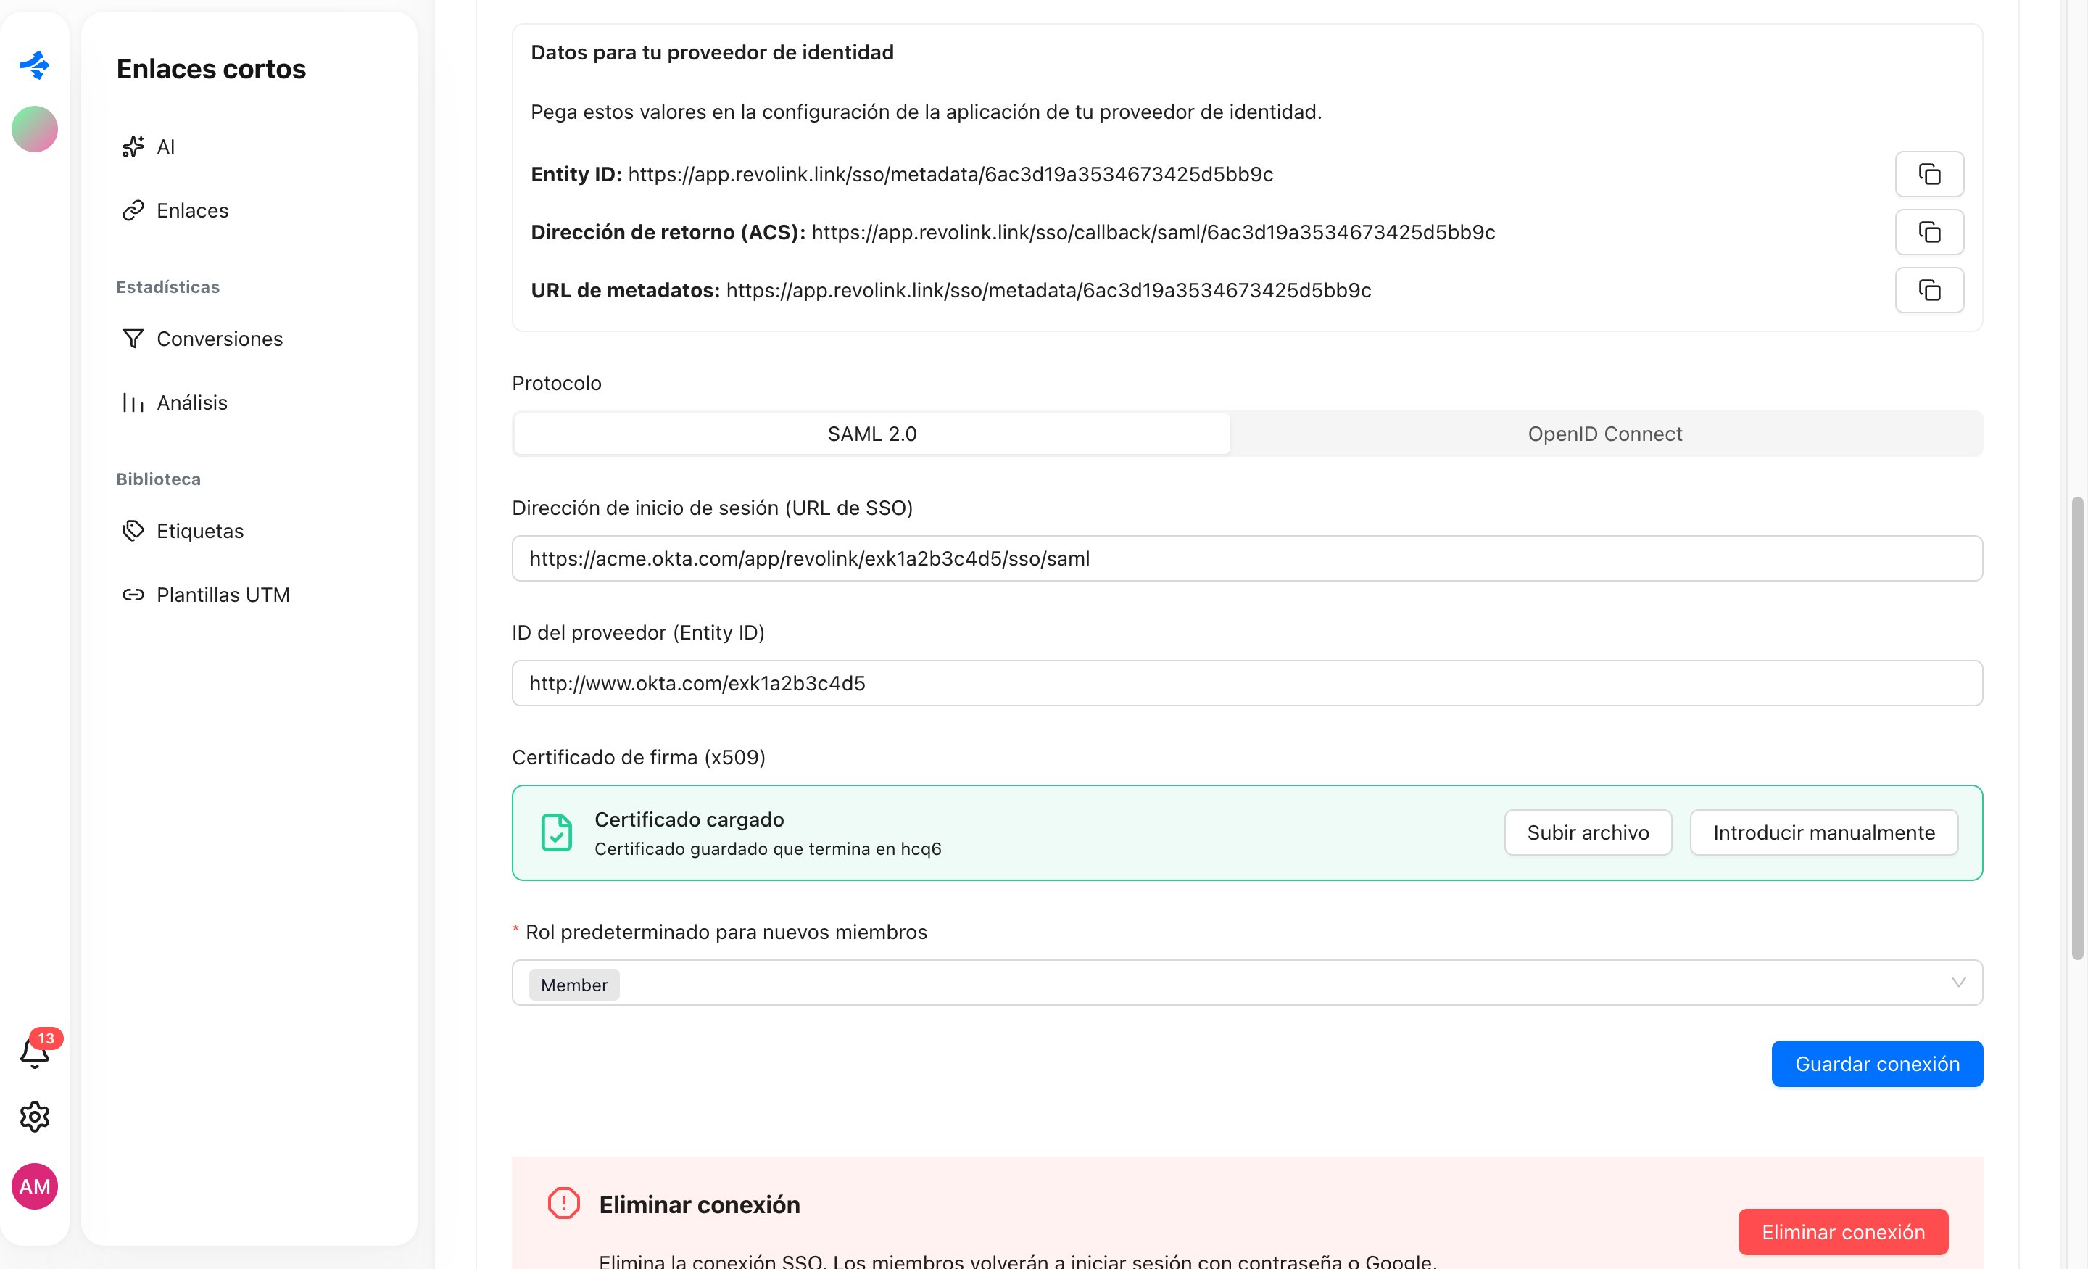Image resolution: width=2088 pixels, height=1269 pixels.
Task: Click the tag icon beside Etiquetas
Action: click(x=133, y=531)
